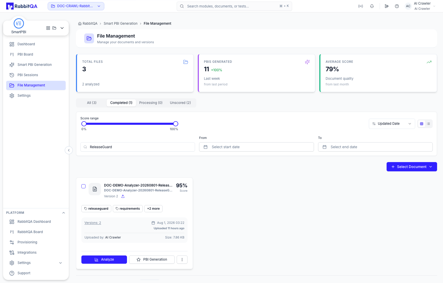The image size is (443, 283).
Task: Click the AC user avatar
Action: pyautogui.click(x=408, y=6)
